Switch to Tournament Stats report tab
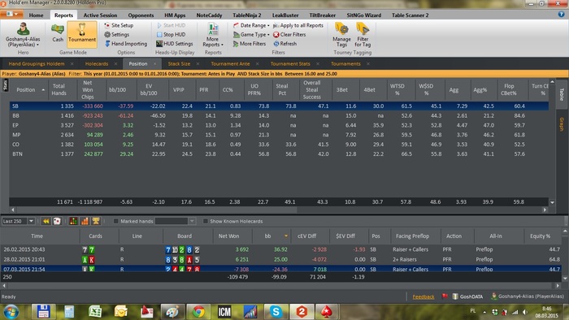Image resolution: width=569 pixels, height=320 pixels. coord(290,64)
